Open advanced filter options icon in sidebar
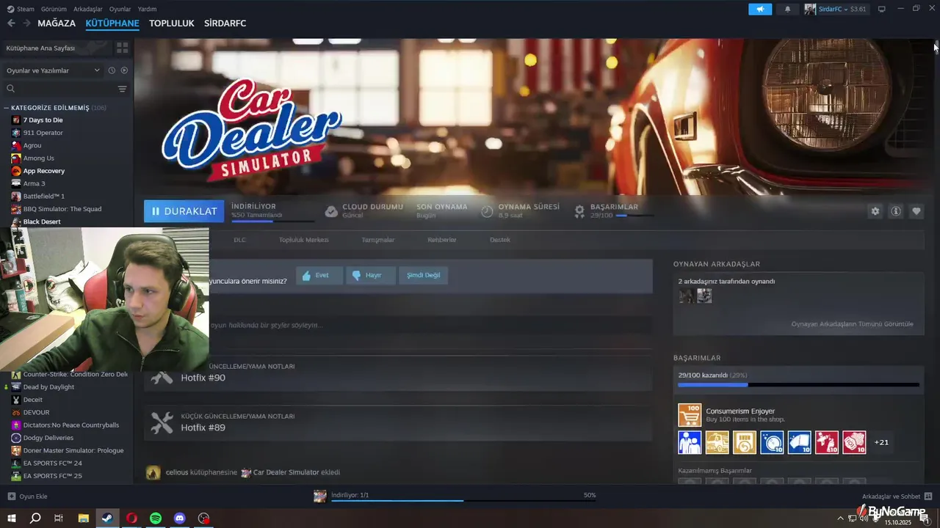 click(x=122, y=89)
